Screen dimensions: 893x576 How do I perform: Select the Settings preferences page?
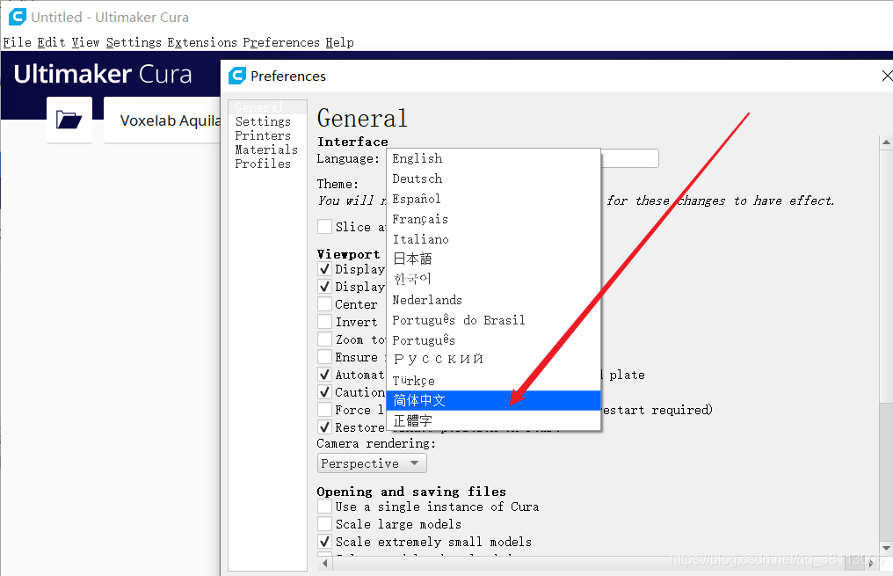267,121
